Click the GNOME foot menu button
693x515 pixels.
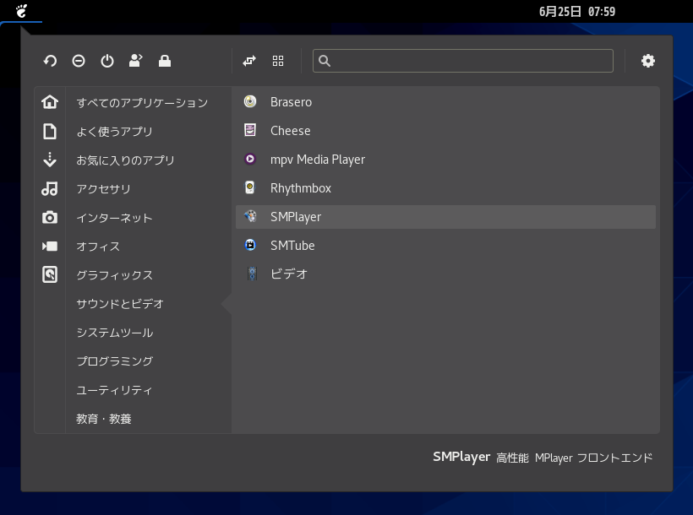[x=21, y=11]
